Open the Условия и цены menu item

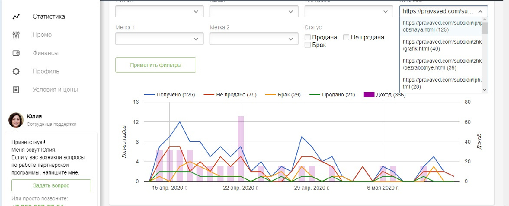[x=55, y=90]
